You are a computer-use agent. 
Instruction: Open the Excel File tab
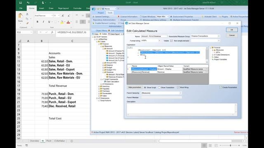(x=21, y=8)
